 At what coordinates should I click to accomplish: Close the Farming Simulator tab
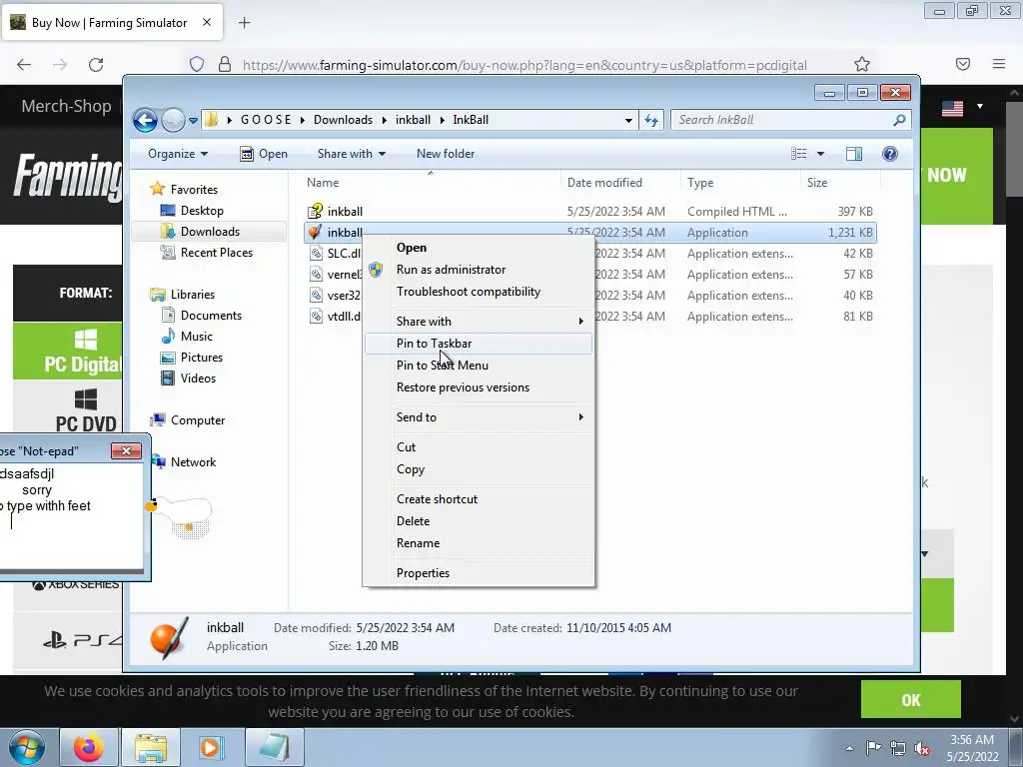coord(207,22)
